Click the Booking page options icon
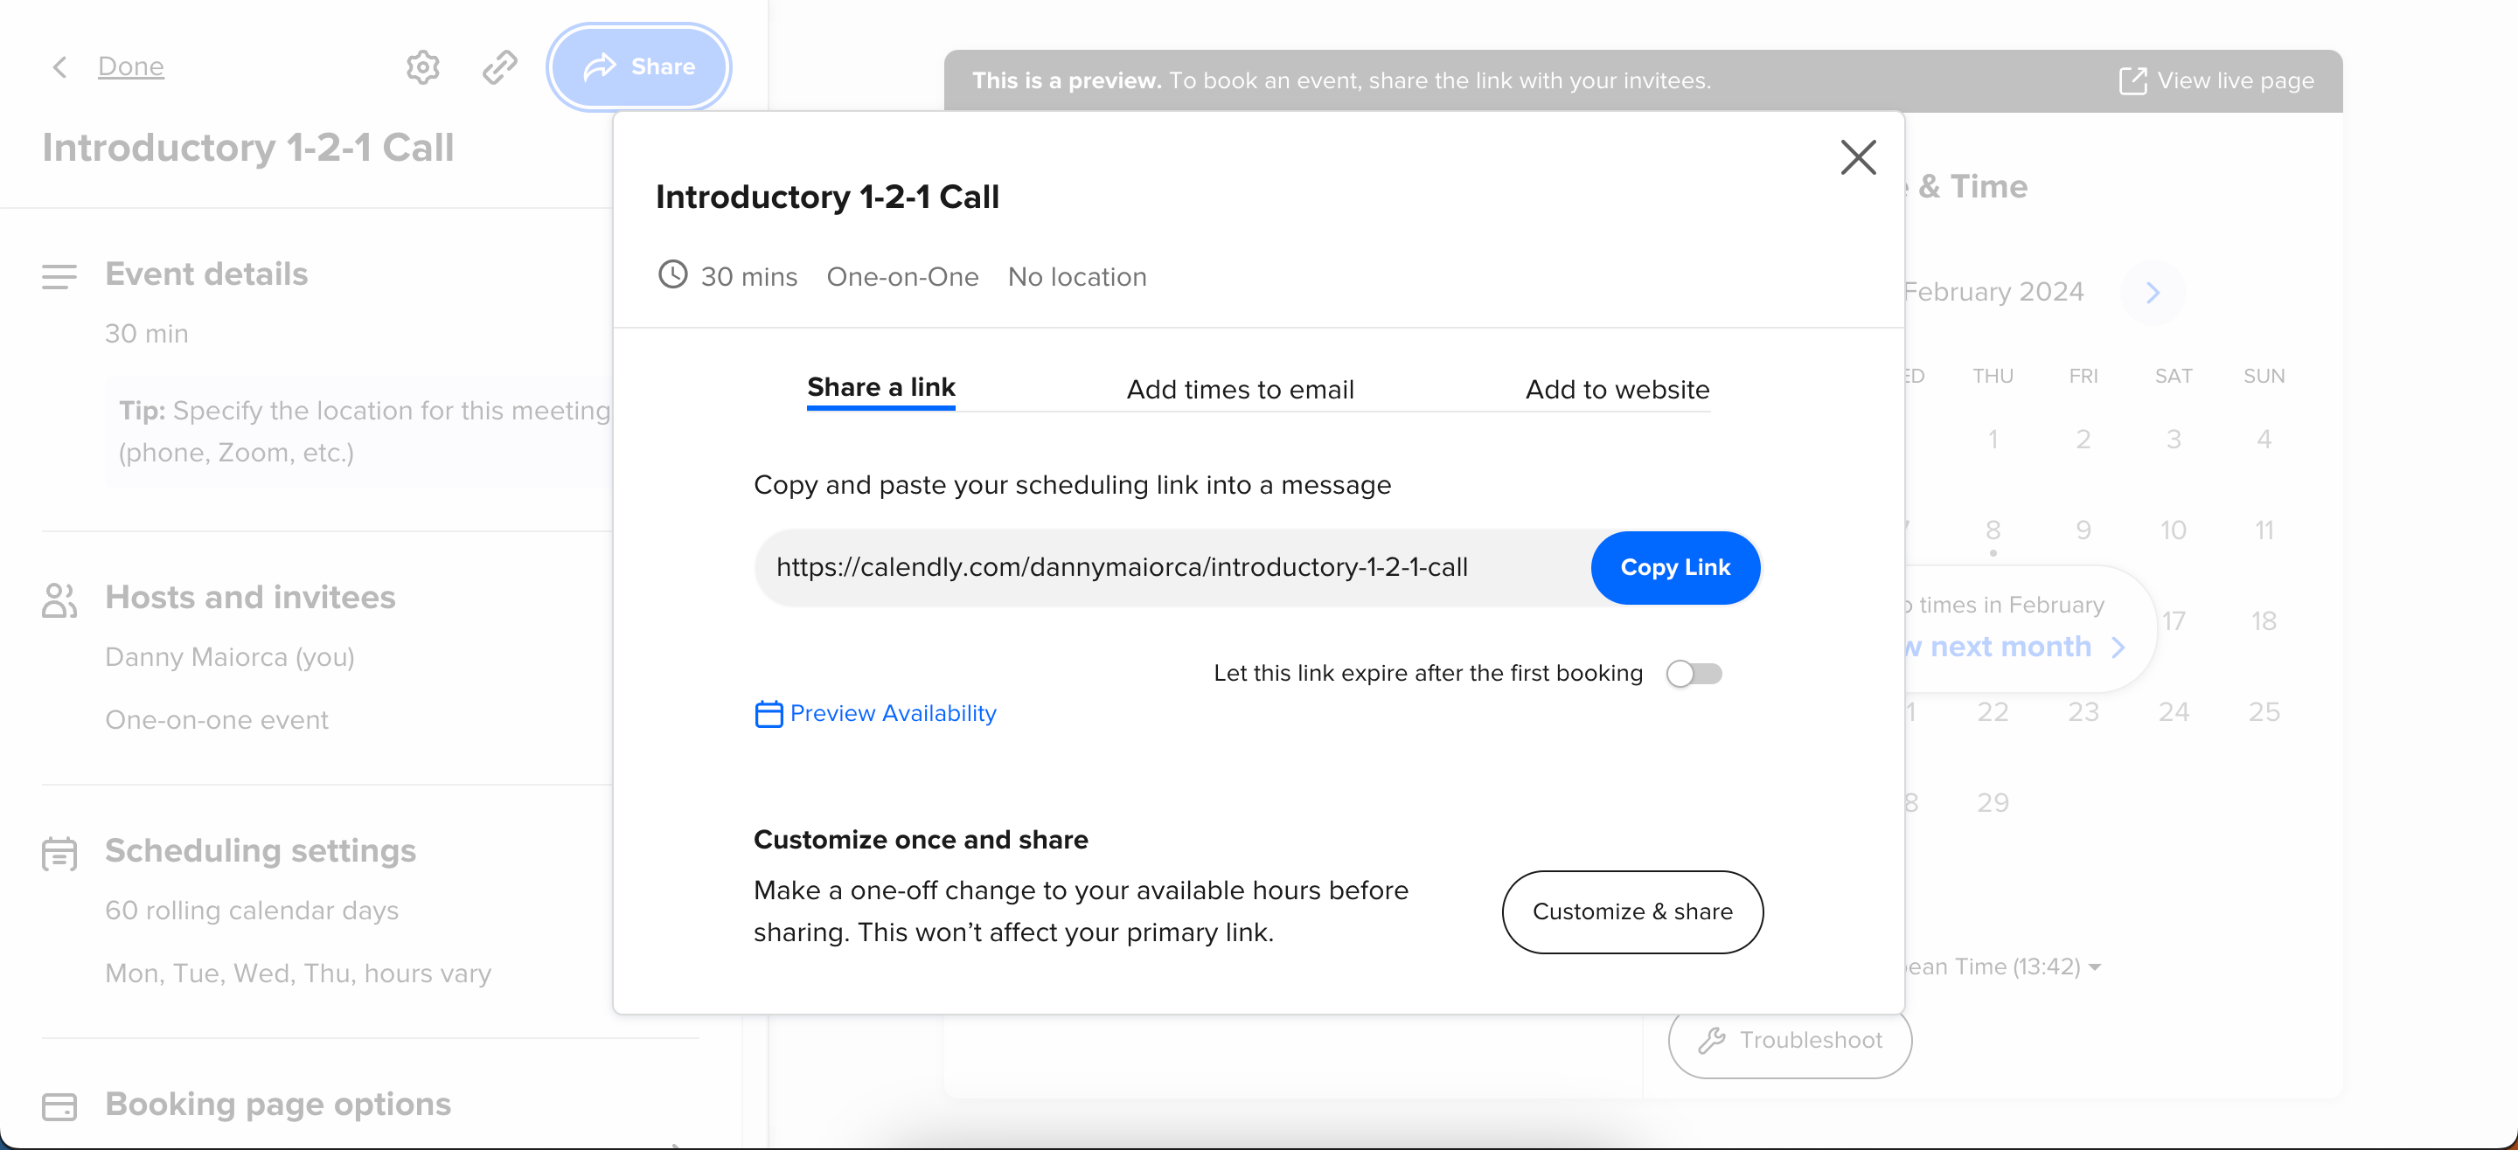The width and height of the screenshot is (2518, 1150). [x=59, y=1106]
